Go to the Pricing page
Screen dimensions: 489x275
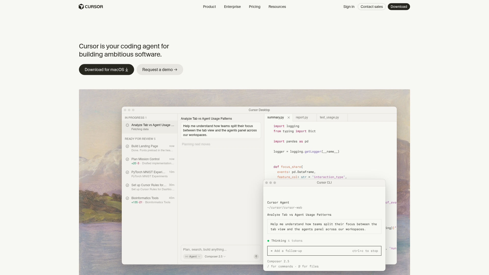point(255,7)
